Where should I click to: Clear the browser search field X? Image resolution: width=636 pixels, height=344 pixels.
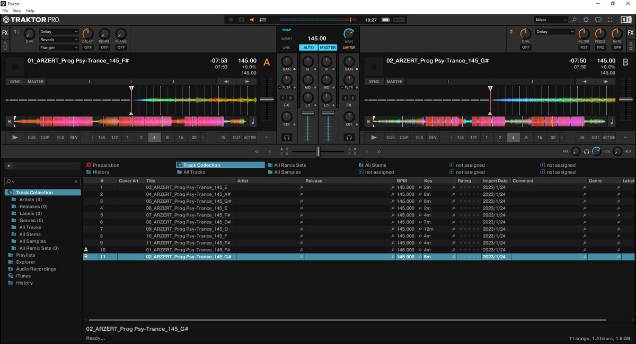76,181
